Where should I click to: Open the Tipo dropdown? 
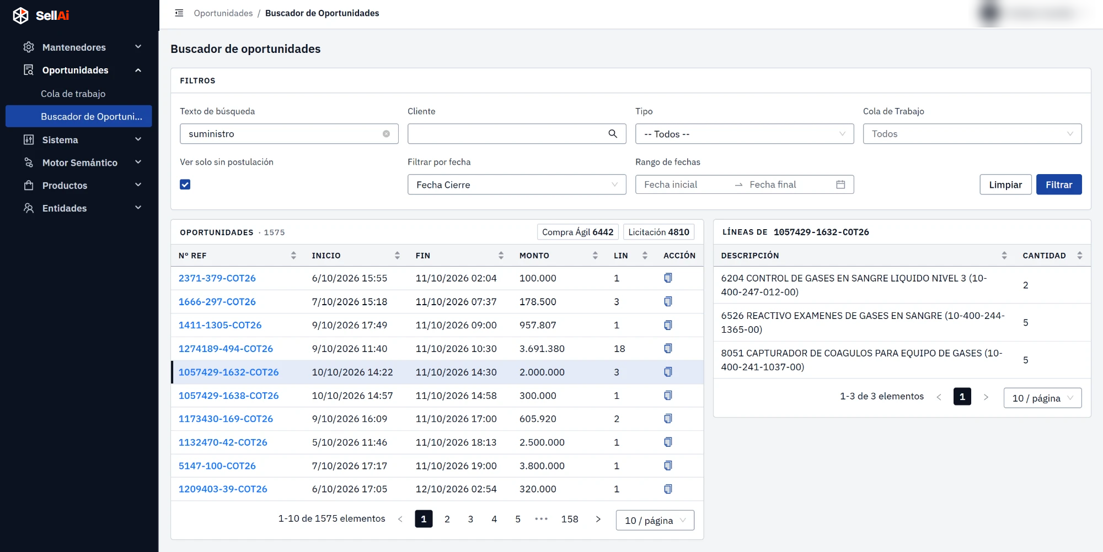tap(745, 134)
